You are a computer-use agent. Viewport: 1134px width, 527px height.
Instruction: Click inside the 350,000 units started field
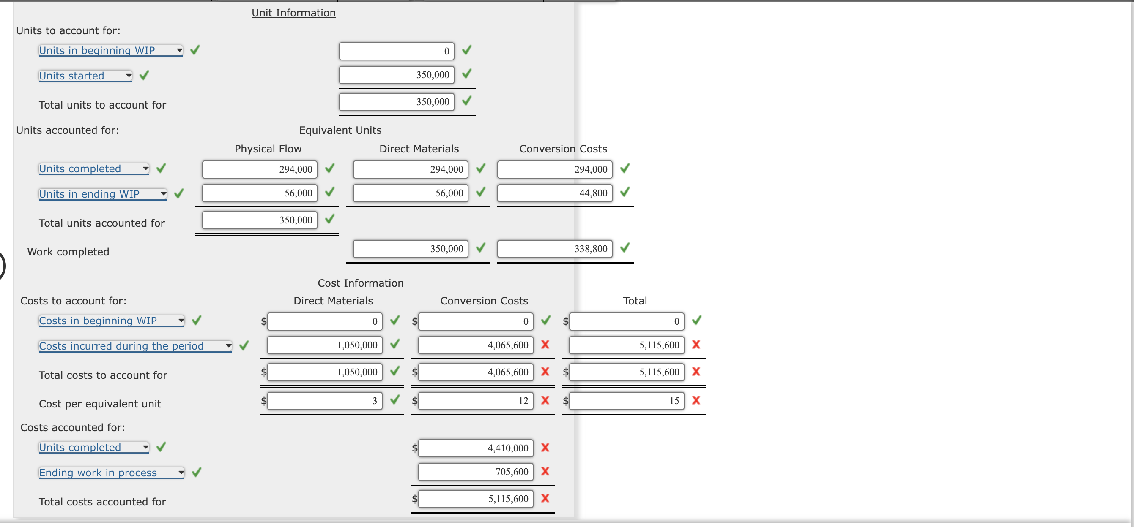396,74
